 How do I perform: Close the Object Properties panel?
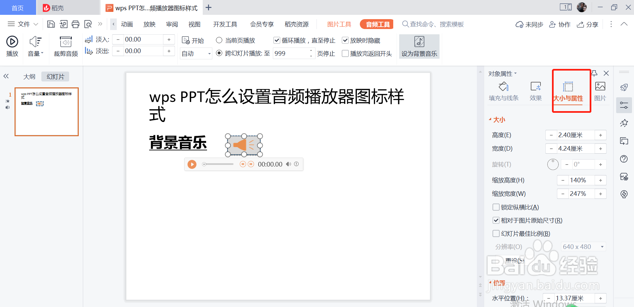(606, 73)
